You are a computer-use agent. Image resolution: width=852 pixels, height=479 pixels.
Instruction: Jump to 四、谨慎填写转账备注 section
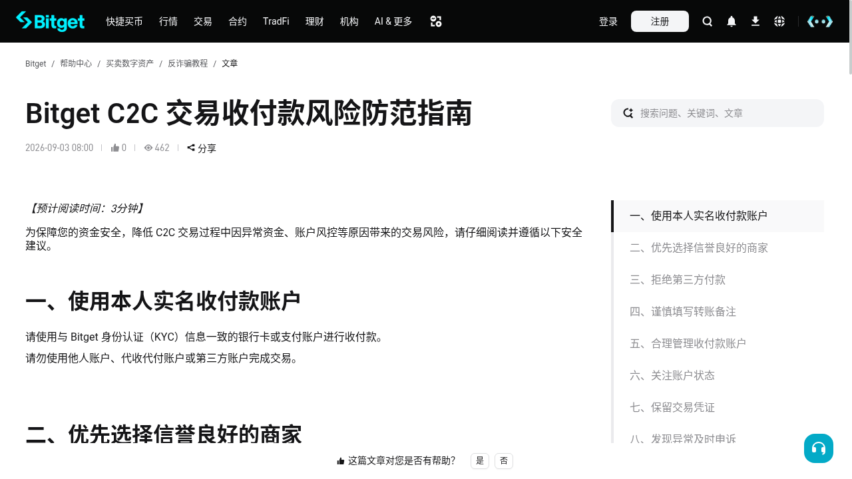click(x=718, y=312)
